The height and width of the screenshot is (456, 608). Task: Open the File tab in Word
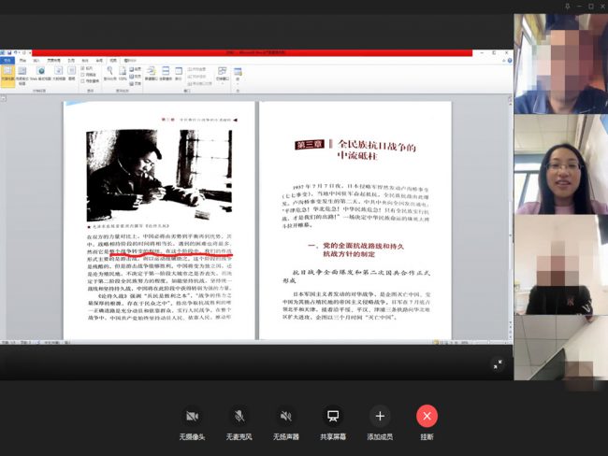(x=7, y=60)
